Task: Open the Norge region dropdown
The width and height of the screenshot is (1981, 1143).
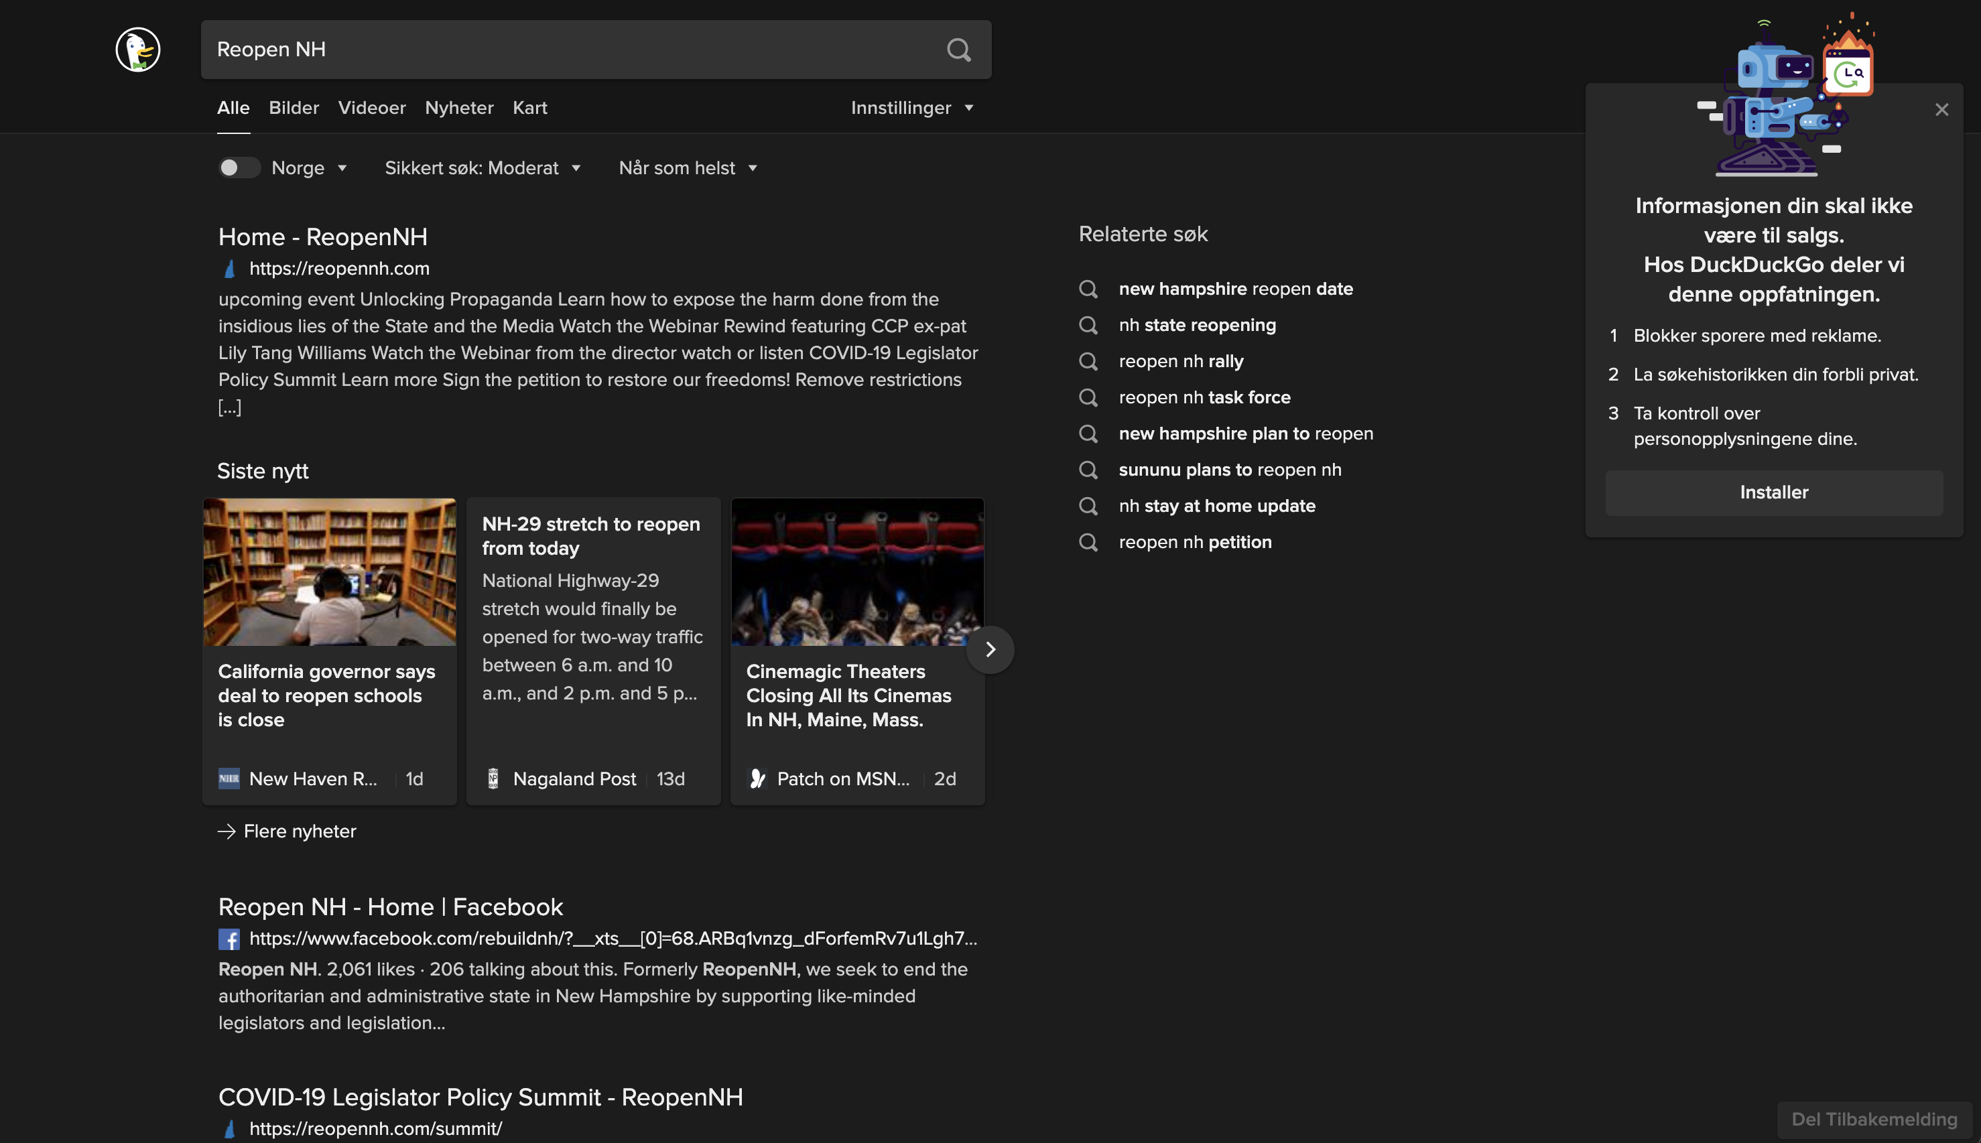Action: pos(310,168)
